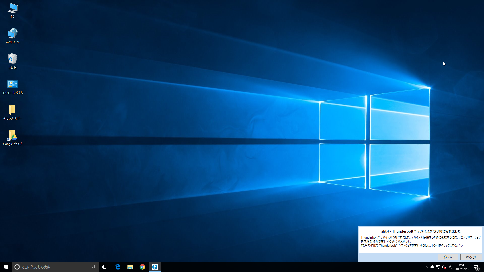Click キャンセル in the Thunderbolt notification

[471, 257]
